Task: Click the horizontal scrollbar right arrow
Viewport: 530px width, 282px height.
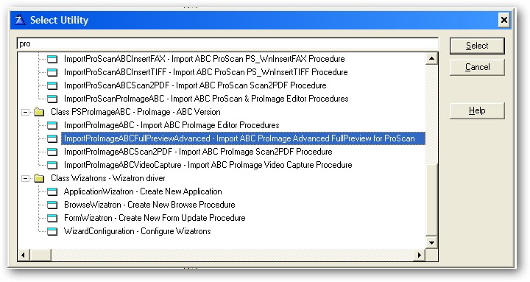Action: (420, 255)
